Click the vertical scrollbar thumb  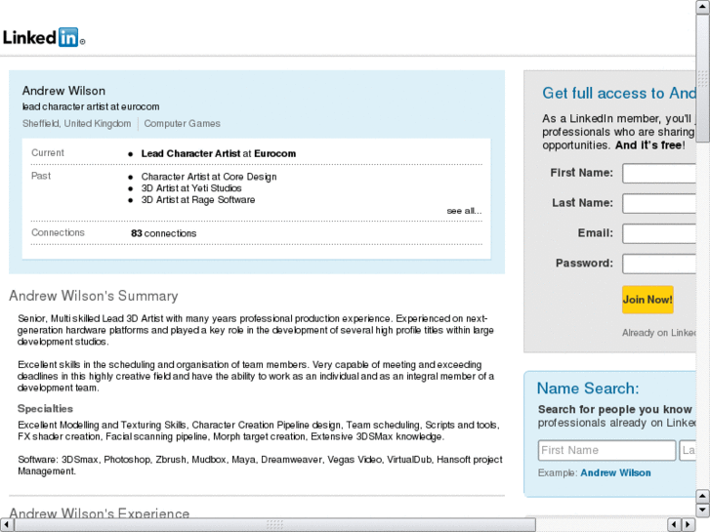coord(702,78)
